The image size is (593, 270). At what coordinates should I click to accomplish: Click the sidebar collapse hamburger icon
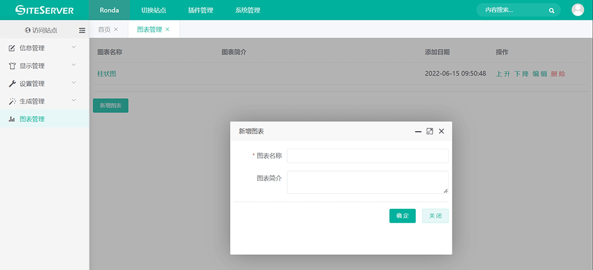coord(82,30)
